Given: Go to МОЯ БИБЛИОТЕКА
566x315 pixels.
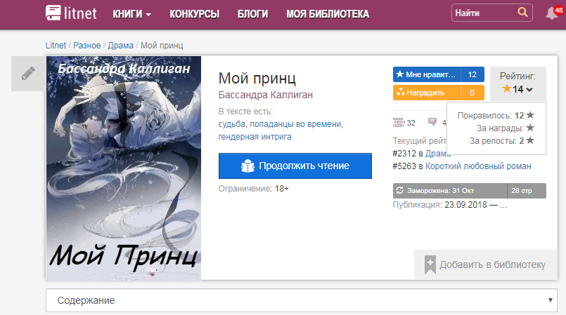Looking at the screenshot, I should tap(328, 14).
